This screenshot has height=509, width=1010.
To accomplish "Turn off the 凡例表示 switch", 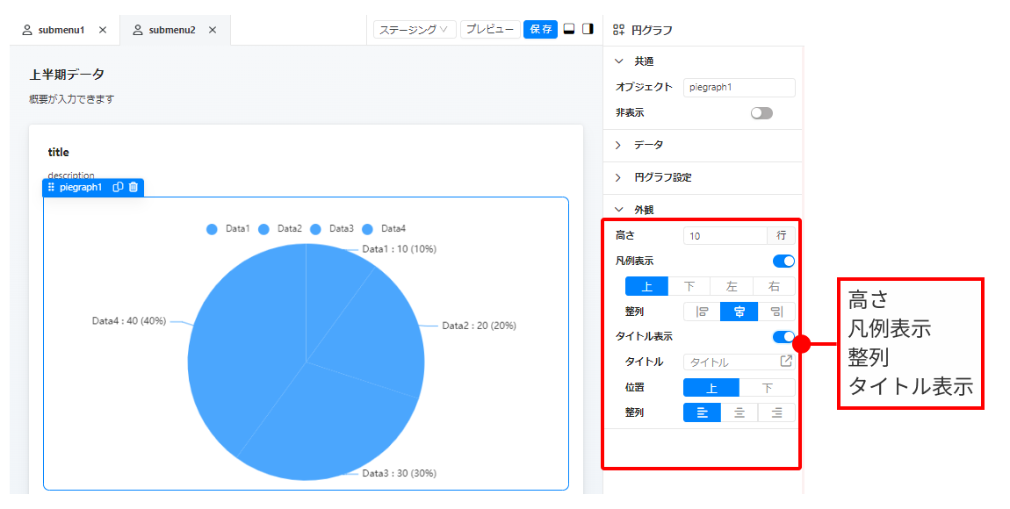I will click(783, 261).
